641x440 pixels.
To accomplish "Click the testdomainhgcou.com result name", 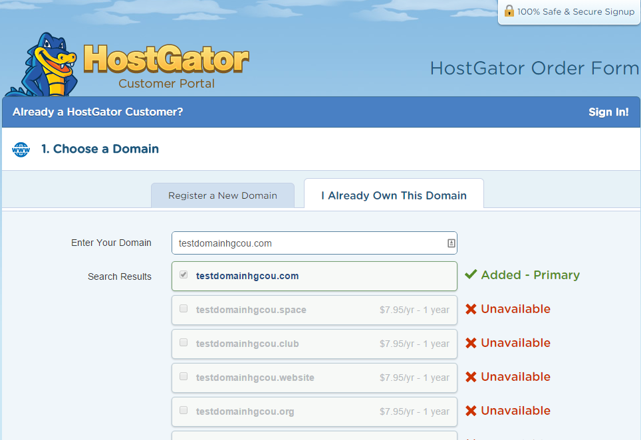I will pos(247,276).
